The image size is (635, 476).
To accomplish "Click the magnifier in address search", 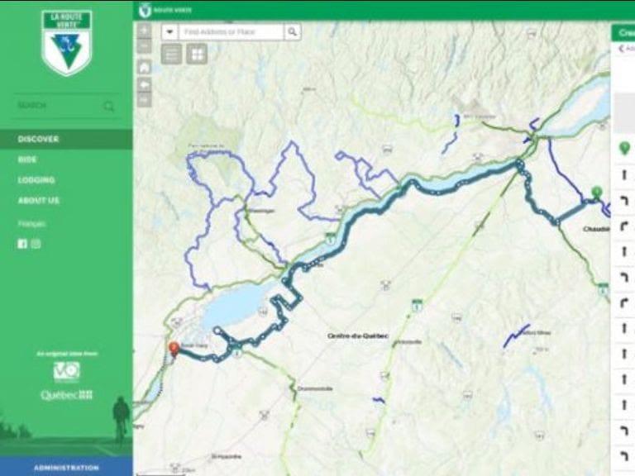I will [293, 31].
